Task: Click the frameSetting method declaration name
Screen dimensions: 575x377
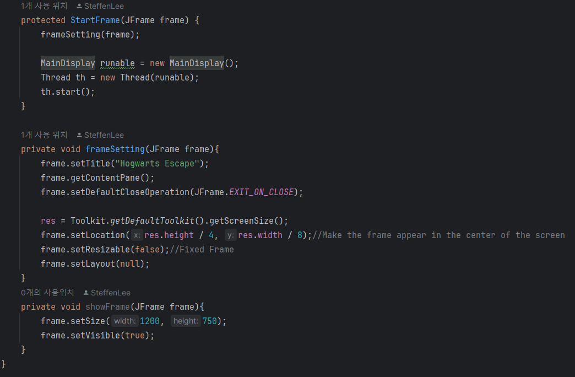Action: point(115,149)
